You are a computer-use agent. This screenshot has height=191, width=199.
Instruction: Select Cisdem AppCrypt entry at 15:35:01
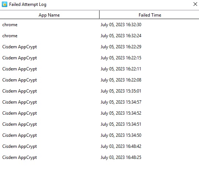tap(99, 91)
